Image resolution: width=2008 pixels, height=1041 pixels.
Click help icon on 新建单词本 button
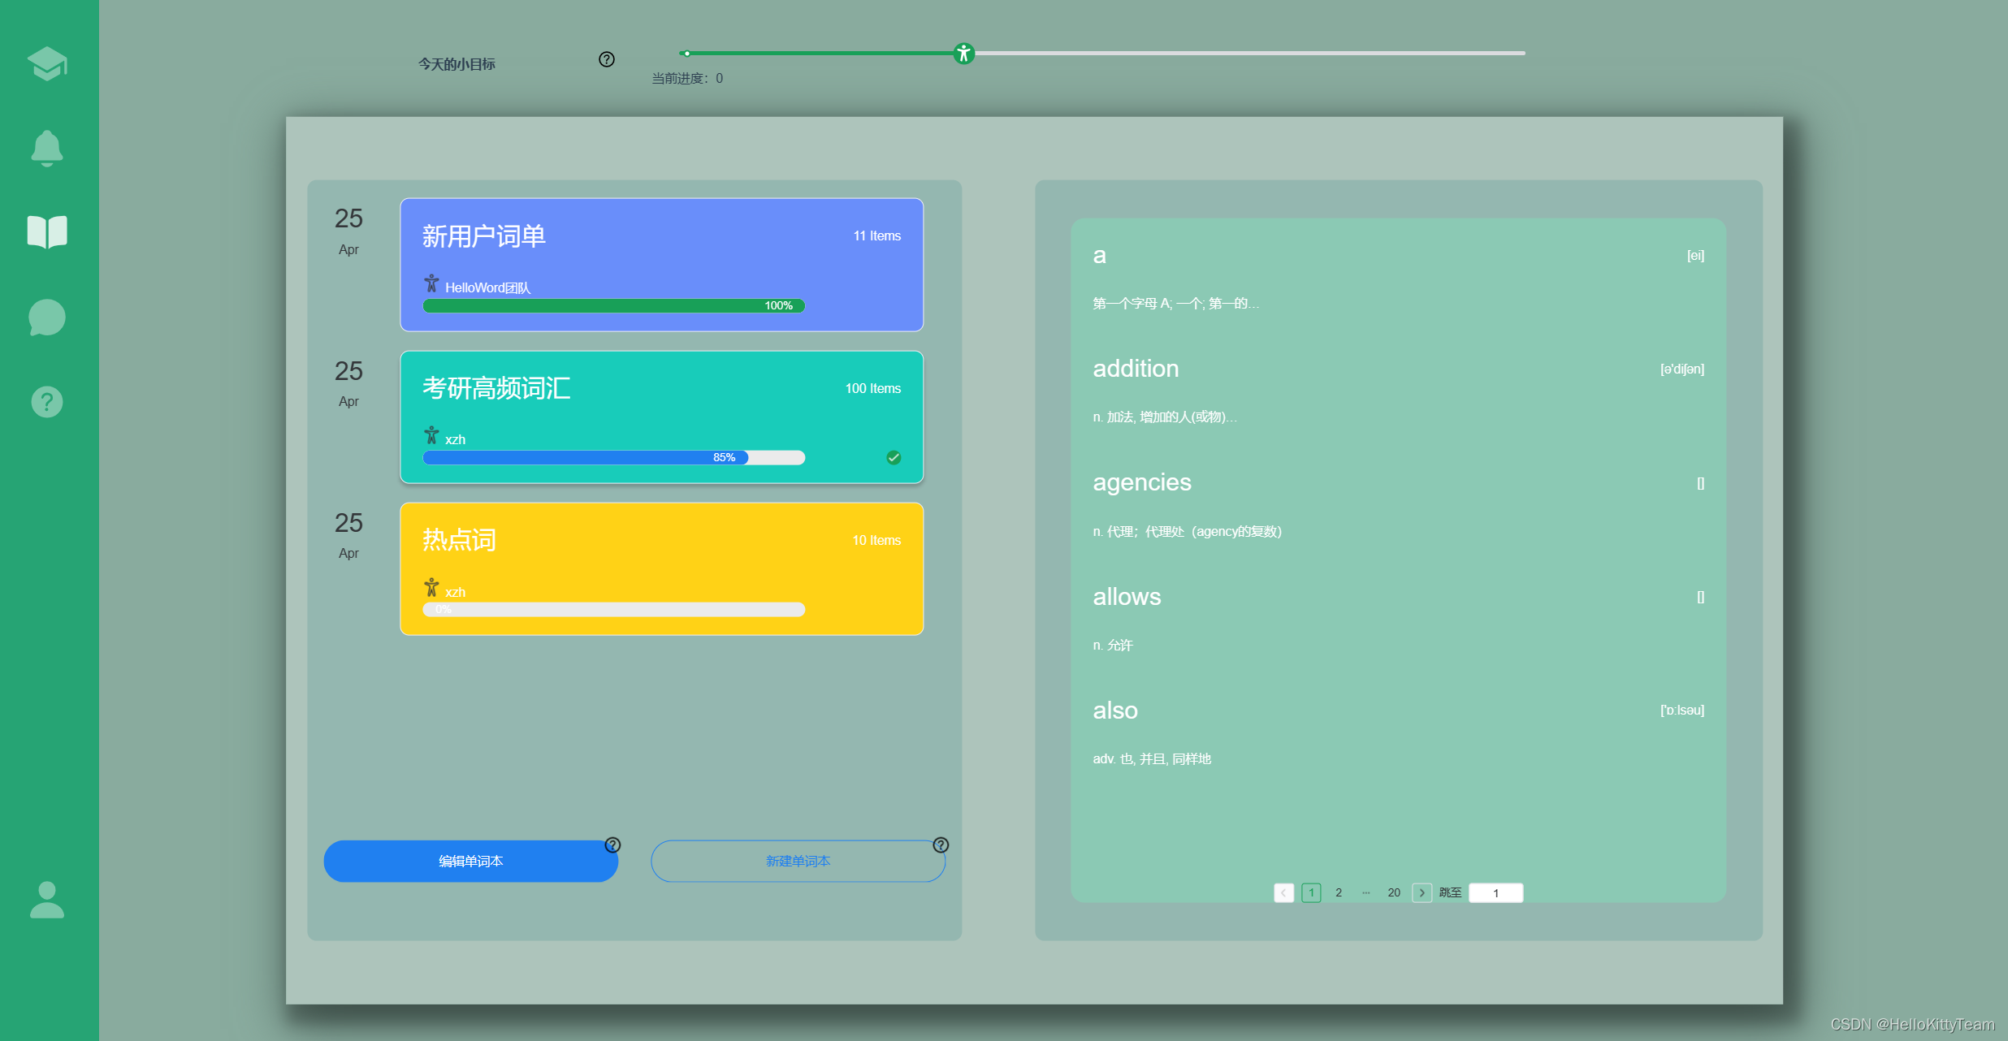(941, 845)
